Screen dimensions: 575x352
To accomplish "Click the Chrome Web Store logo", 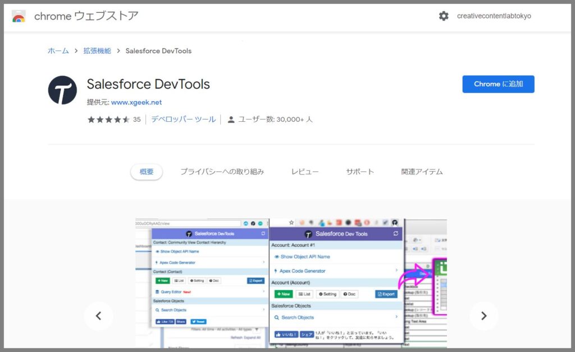I will [20, 16].
